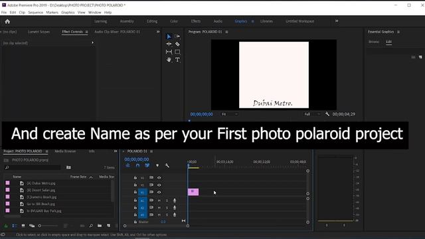The image size is (425, 239).
Task: Open the Effect Controls panel menu
Action: [87, 32]
